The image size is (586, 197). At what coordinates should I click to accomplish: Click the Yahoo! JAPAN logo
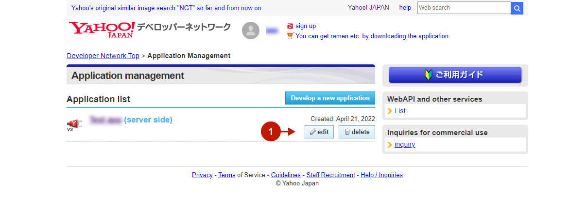point(102,30)
